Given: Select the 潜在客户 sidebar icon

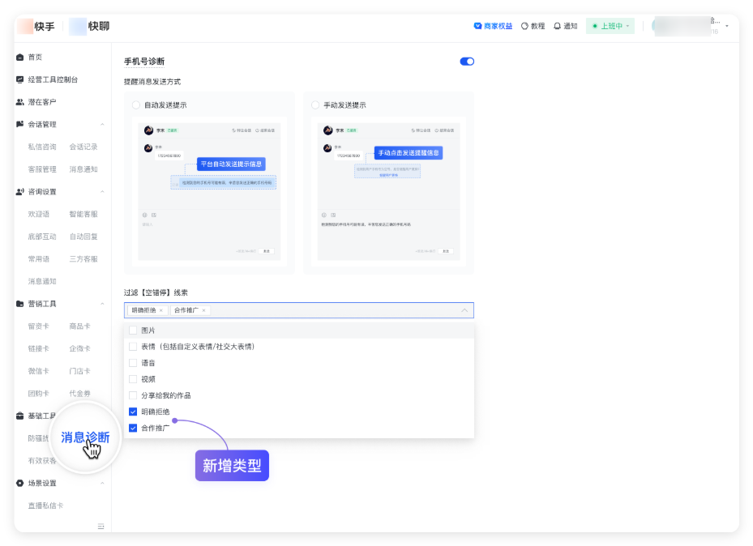Looking at the screenshot, I should tap(19, 101).
